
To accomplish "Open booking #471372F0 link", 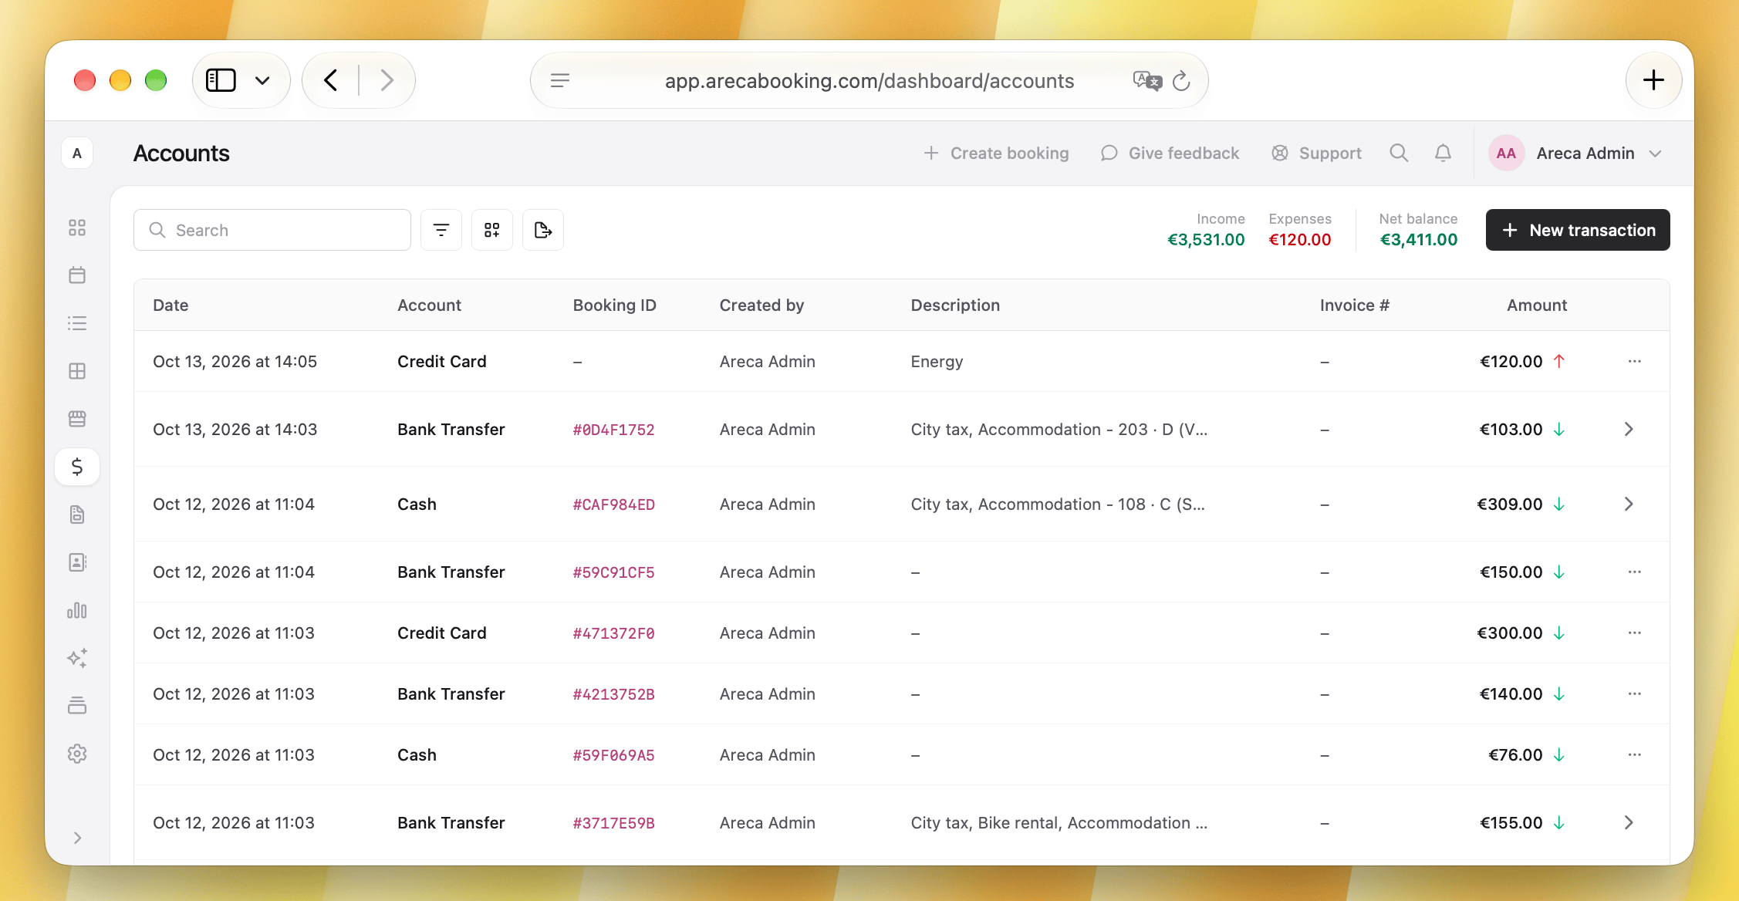I will pos(613,633).
